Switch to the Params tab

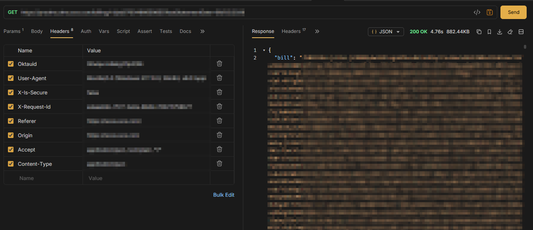(x=13, y=31)
